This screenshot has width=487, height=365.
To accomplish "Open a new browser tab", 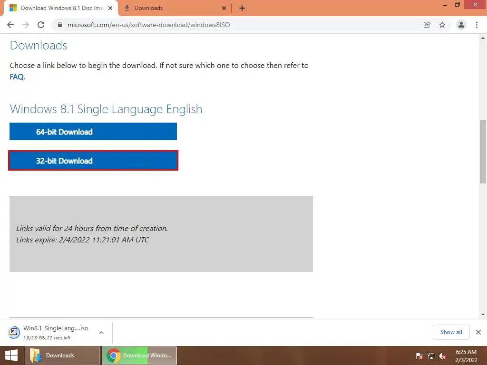I will click(242, 8).
